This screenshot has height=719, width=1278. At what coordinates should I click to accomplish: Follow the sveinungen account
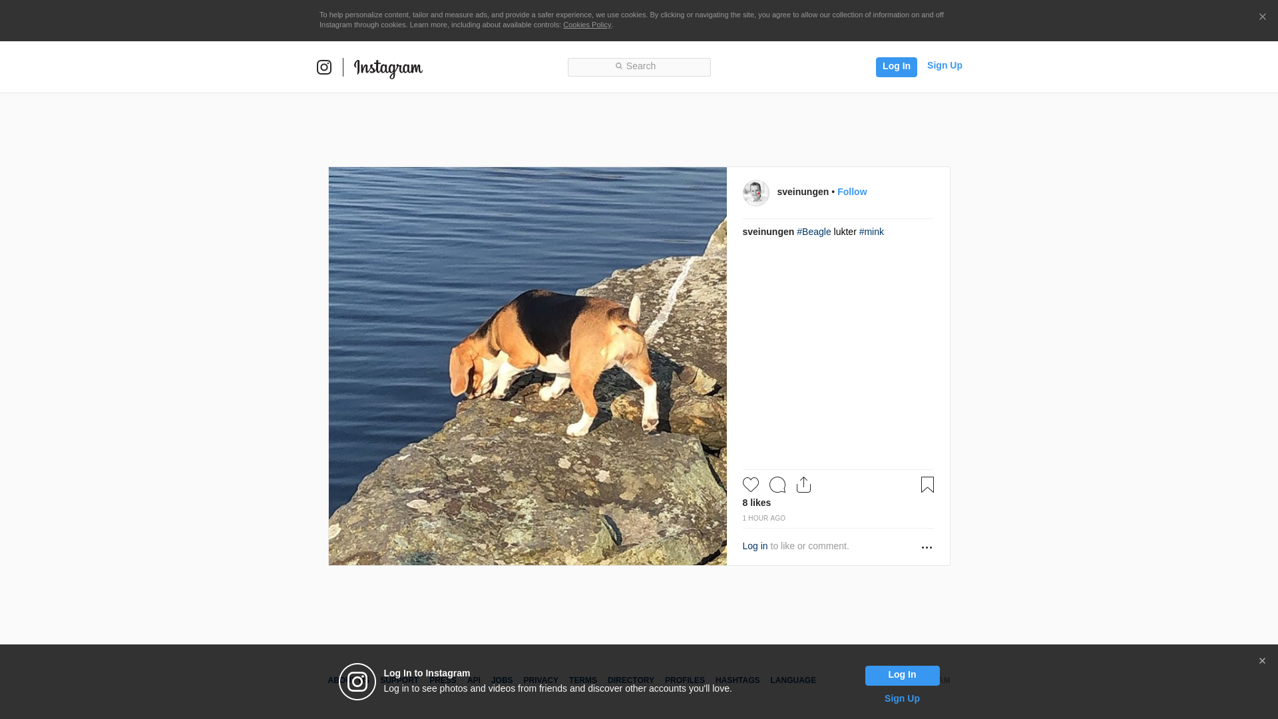(852, 192)
